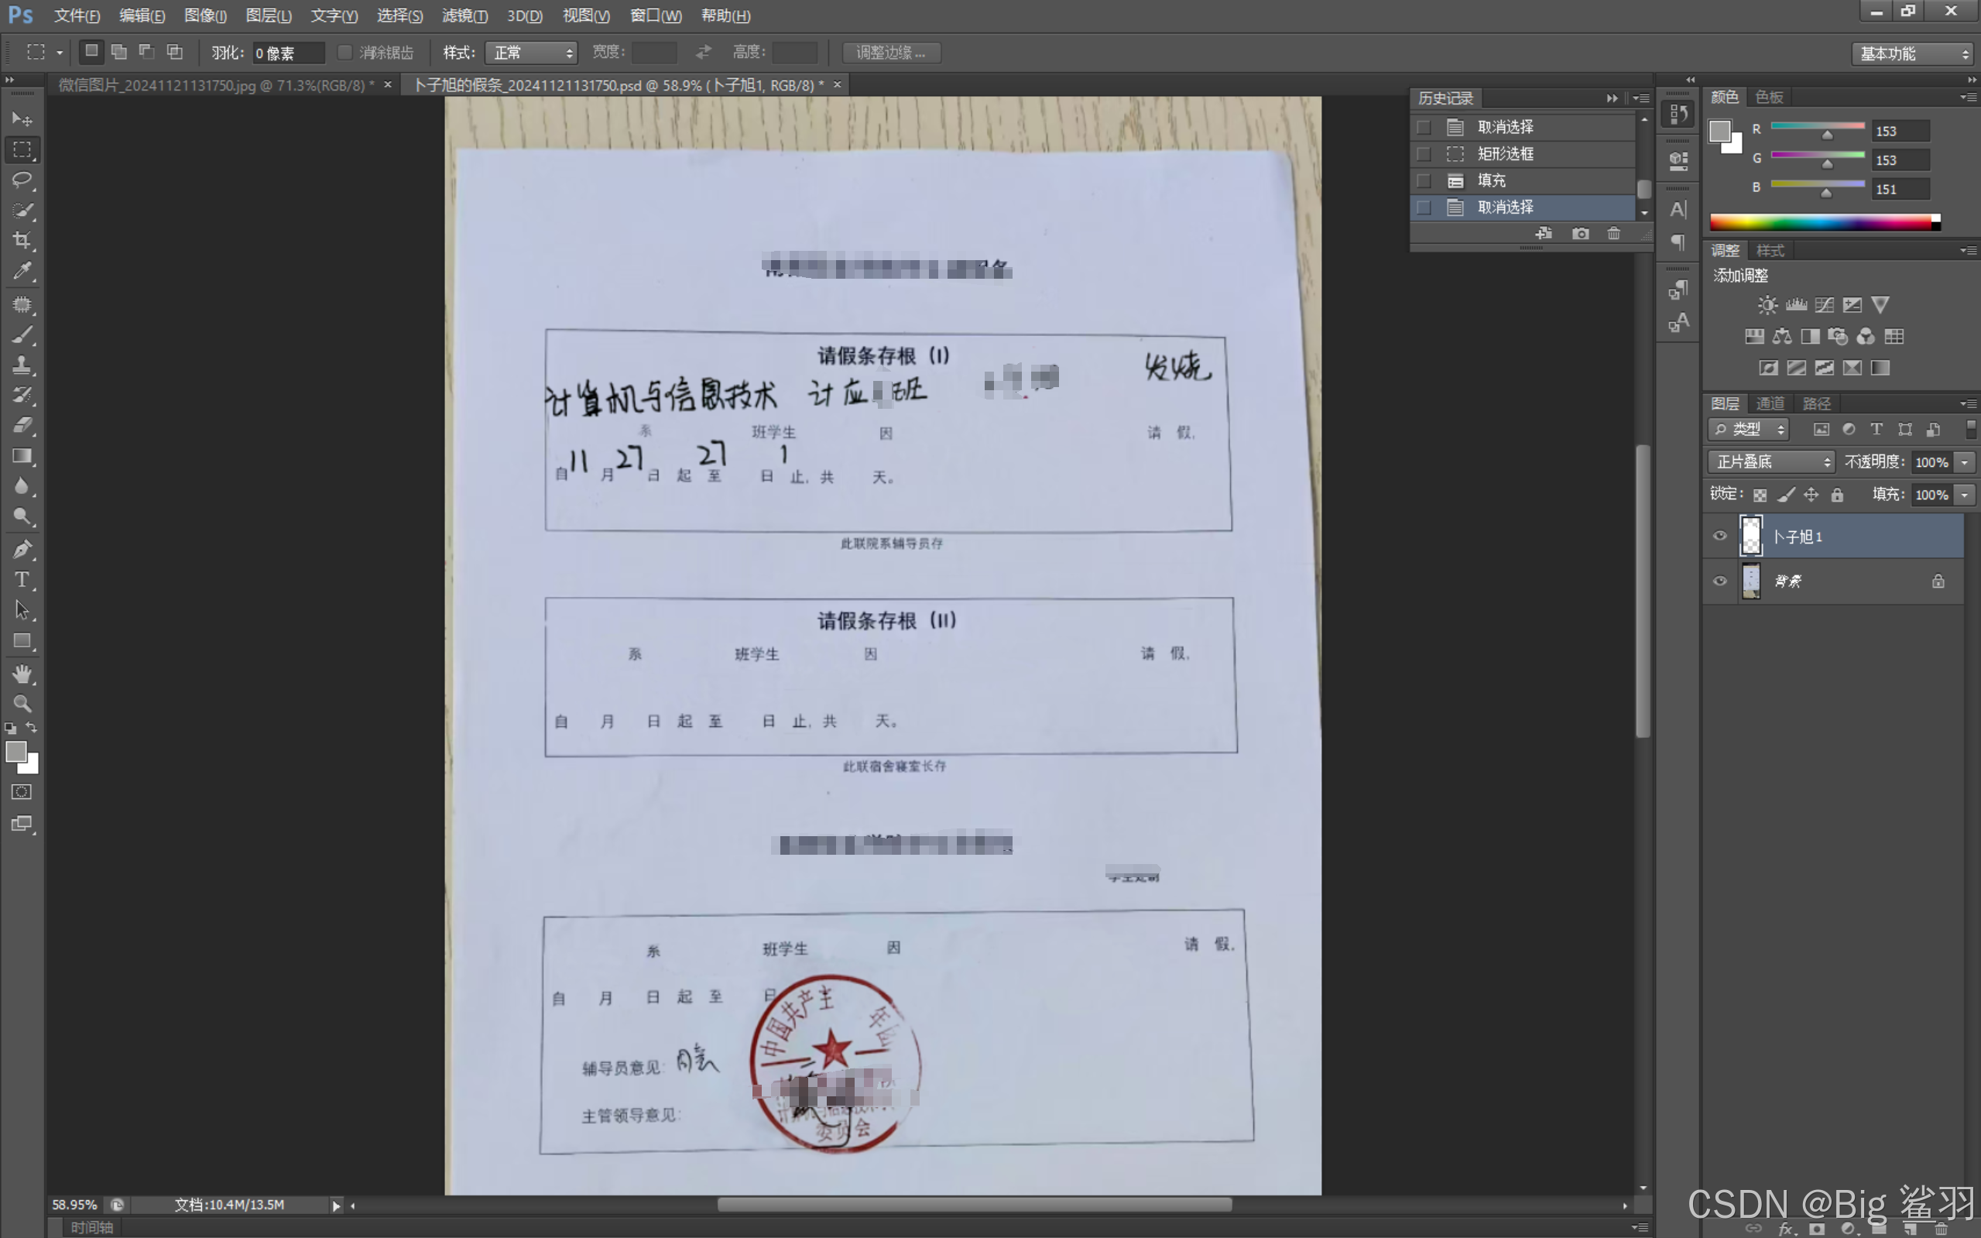Click the foreground color swatch in toolbox
The image size is (1981, 1238).
point(15,751)
